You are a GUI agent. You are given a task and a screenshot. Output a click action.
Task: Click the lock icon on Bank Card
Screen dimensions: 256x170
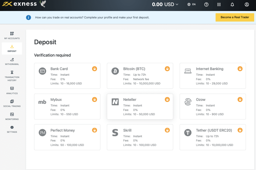(x=94, y=69)
